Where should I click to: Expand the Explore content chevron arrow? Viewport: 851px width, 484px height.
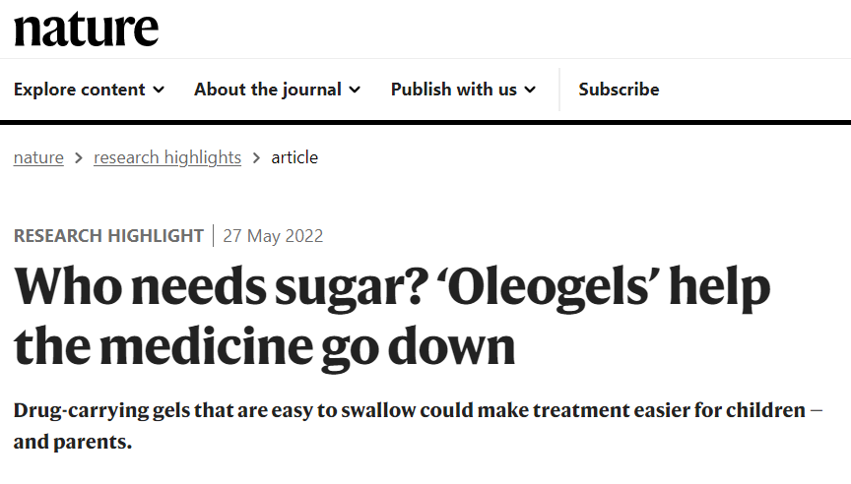pos(159,90)
